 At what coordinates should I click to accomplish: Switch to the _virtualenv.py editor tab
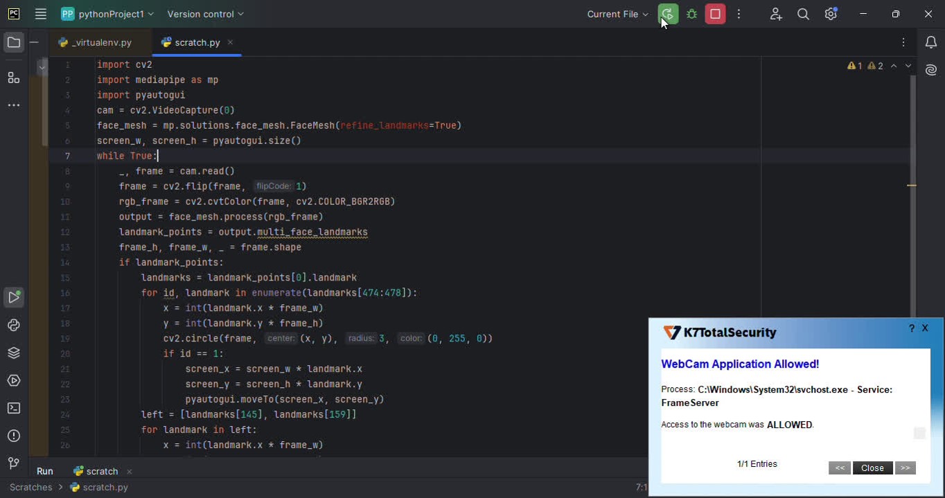pos(101,42)
